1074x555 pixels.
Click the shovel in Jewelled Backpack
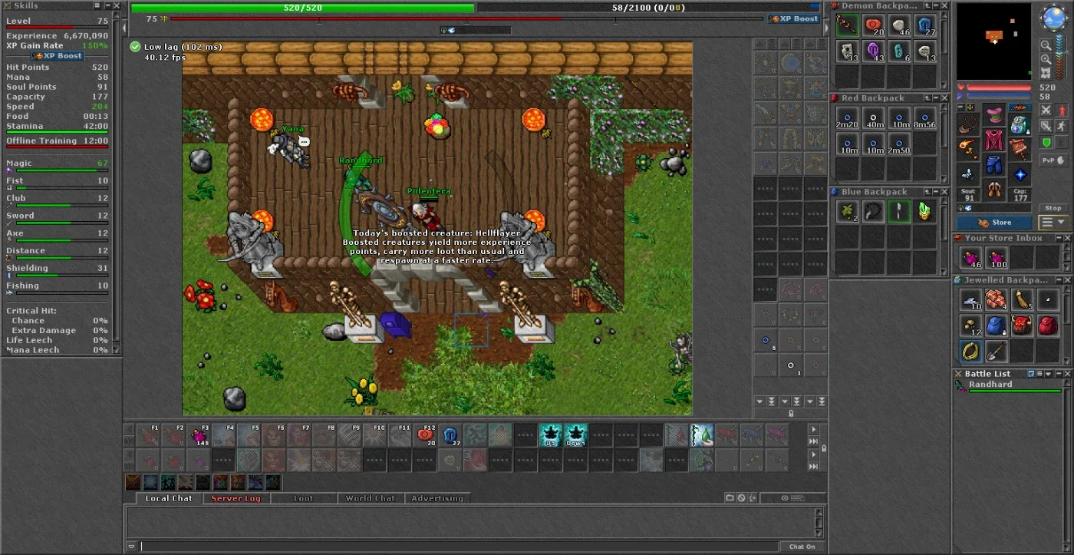996,351
